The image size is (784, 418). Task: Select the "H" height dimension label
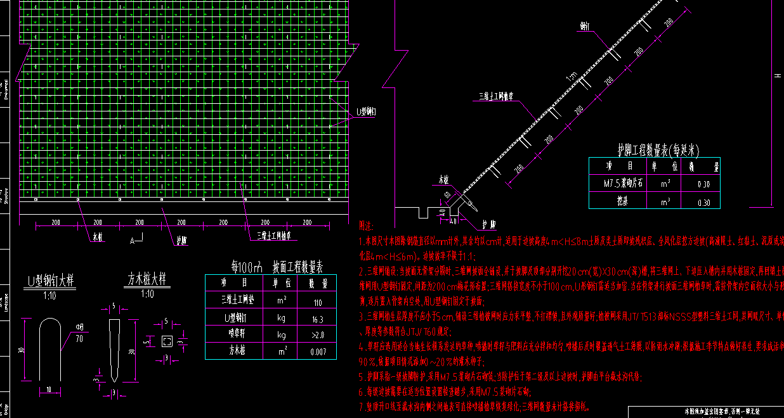(778, 75)
